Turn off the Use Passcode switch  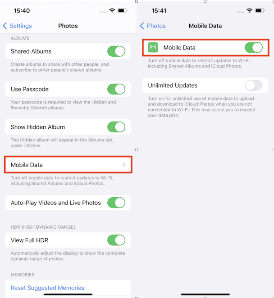coord(116,89)
